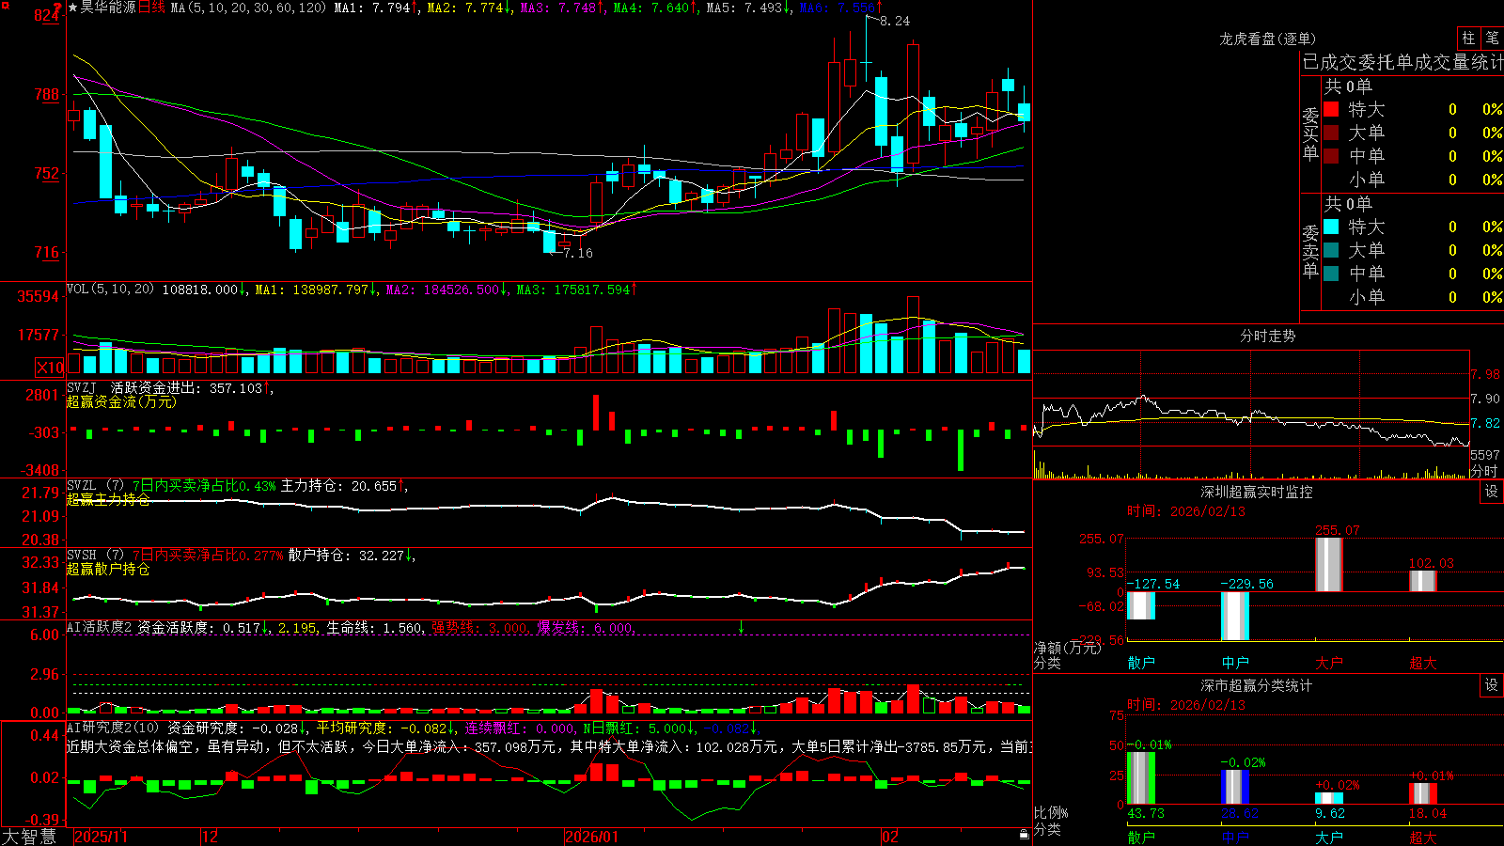Click the red question mark help icon
Screen dimensions: 1504x846
(x=58, y=8)
